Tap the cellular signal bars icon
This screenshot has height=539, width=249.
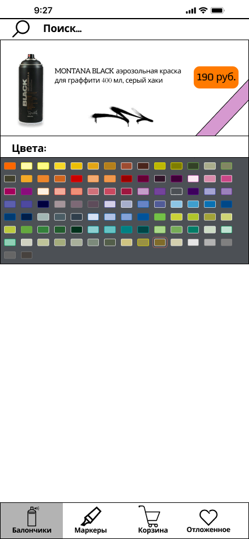191,10
